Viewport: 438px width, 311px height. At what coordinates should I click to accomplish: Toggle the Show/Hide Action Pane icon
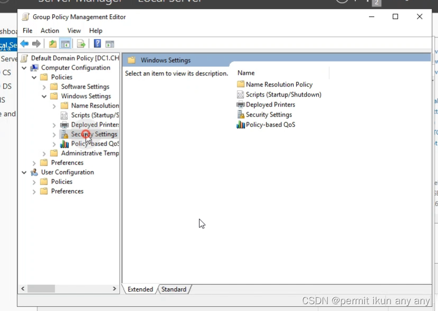point(110,44)
